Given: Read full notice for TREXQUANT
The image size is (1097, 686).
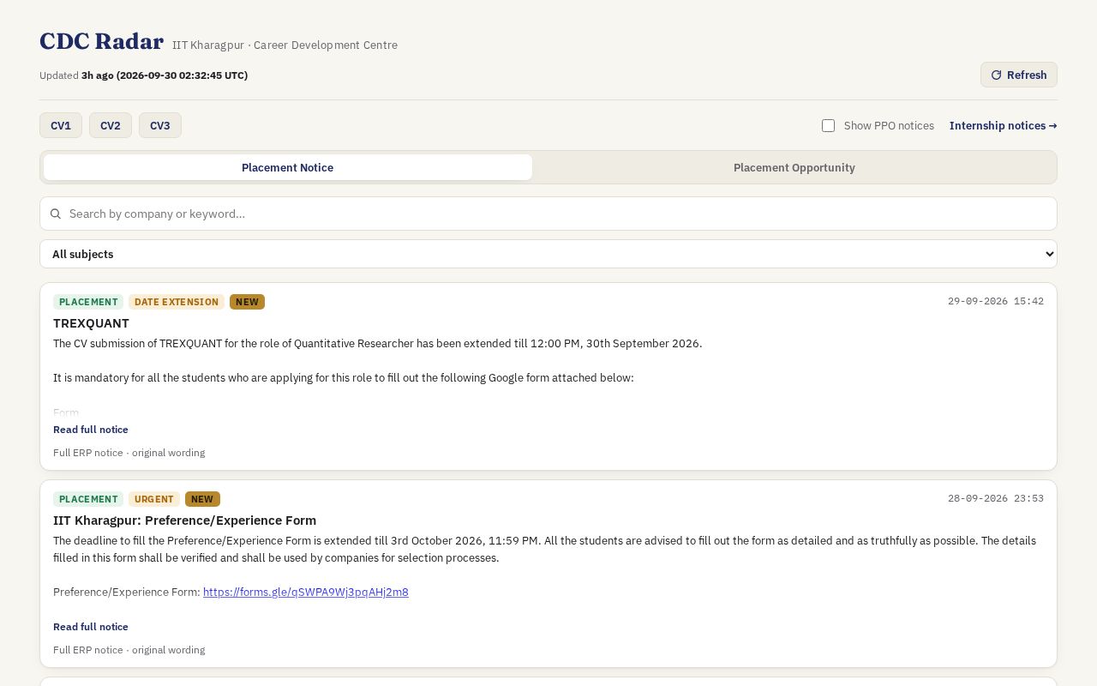Looking at the screenshot, I should point(91,430).
